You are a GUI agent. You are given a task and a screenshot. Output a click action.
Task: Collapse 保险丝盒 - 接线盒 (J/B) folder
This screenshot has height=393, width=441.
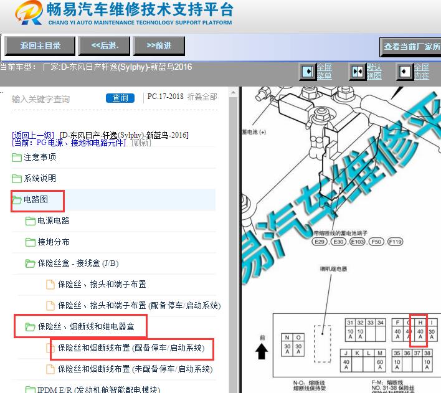(78, 263)
